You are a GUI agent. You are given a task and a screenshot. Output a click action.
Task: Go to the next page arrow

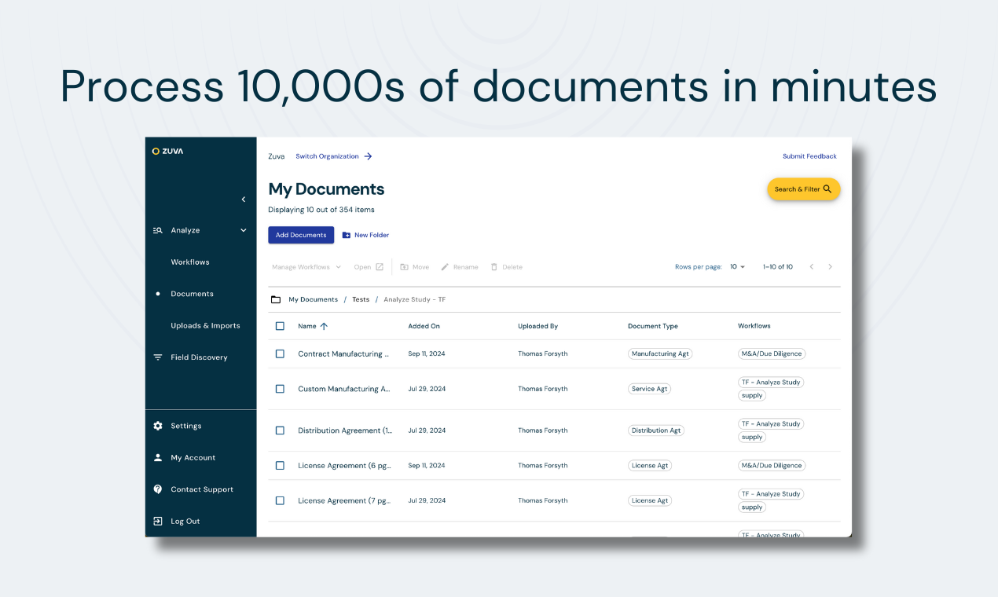830,267
